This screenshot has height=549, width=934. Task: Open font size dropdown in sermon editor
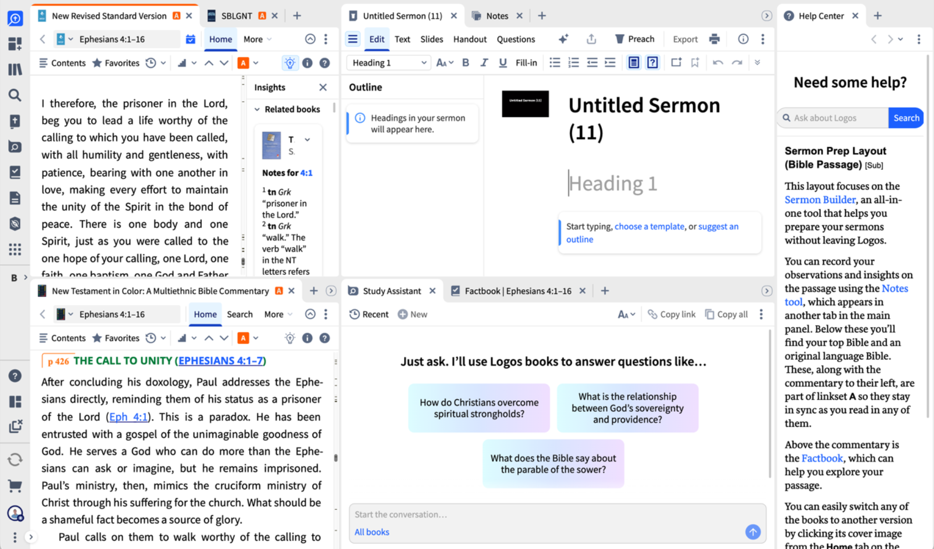(444, 62)
